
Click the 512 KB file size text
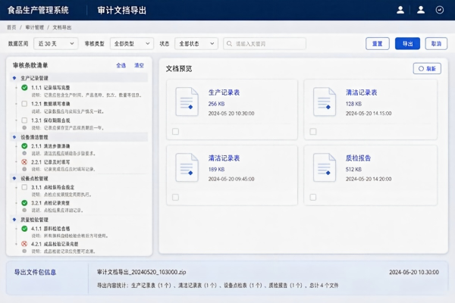pyautogui.click(x=353, y=170)
